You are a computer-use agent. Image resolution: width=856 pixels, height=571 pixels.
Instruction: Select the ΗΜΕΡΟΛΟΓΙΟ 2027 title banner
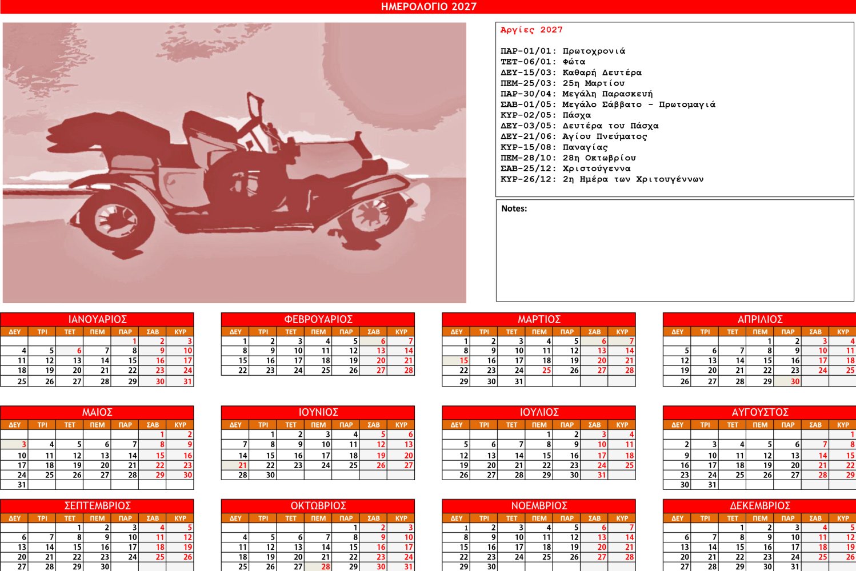(428, 7)
